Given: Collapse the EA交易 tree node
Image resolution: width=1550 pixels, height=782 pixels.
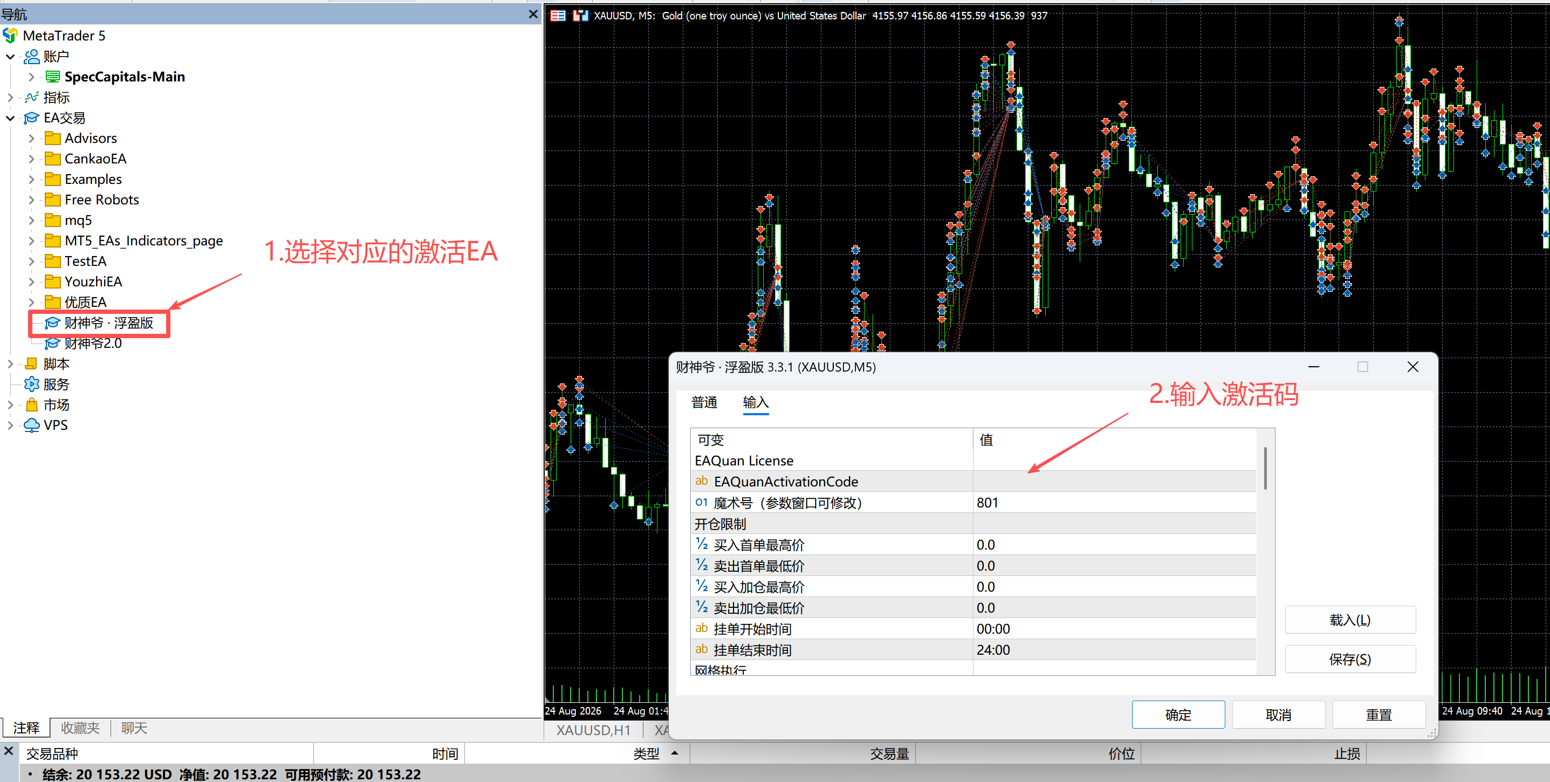Looking at the screenshot, I should coord(10,119).
